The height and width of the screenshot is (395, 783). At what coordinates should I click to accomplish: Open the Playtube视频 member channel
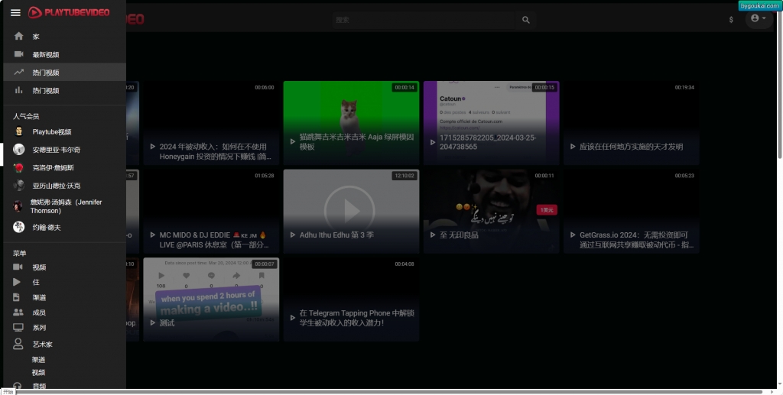51,131
